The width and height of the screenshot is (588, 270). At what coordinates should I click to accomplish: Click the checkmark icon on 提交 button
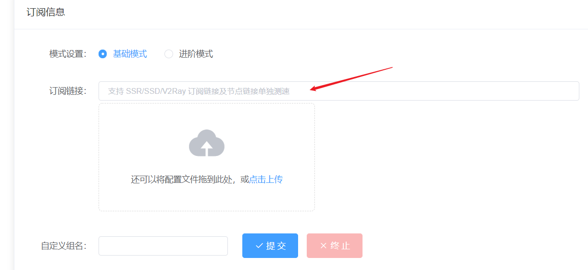(x=259, y=246)
